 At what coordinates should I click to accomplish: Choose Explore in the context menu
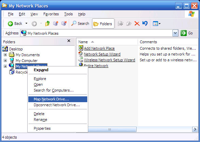click(x=58, y=79)
